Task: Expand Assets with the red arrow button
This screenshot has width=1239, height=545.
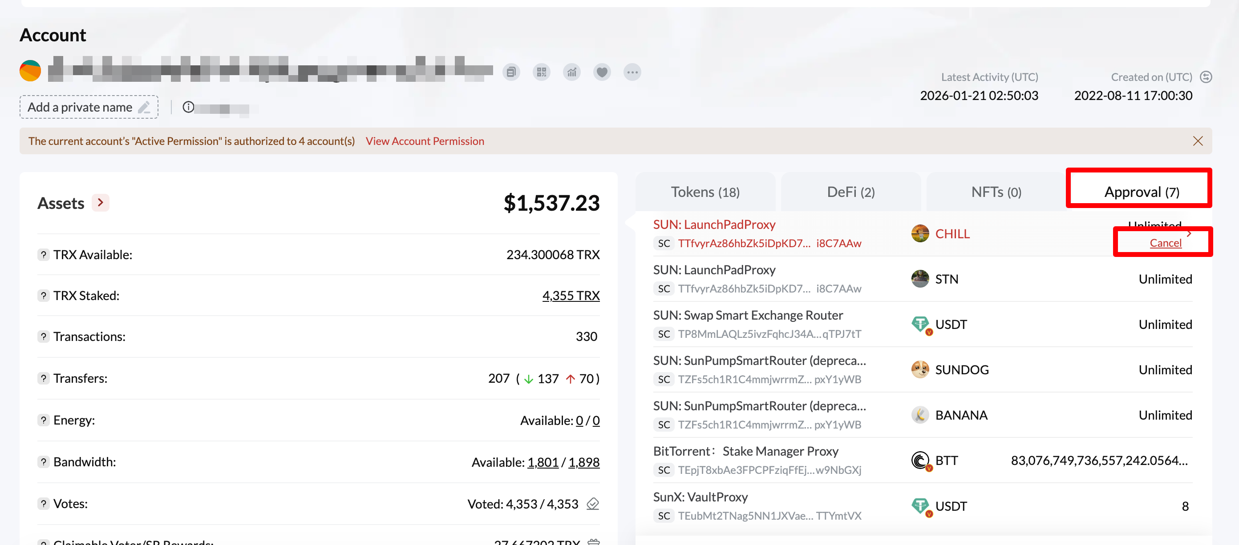Action: [101, 203]
